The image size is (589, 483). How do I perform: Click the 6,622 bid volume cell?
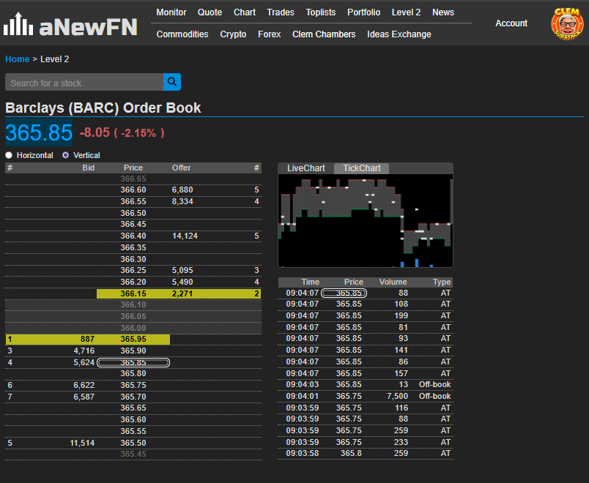click(84, 385)
